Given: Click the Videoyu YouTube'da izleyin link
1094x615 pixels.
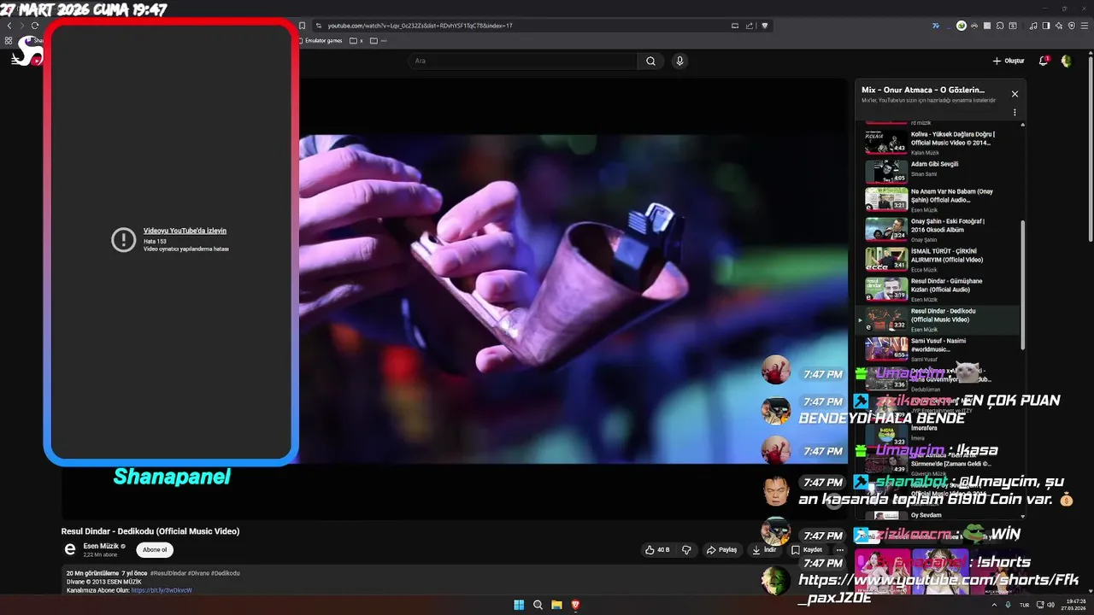Looking at the screenshot, I should click(x=185, y=231).
